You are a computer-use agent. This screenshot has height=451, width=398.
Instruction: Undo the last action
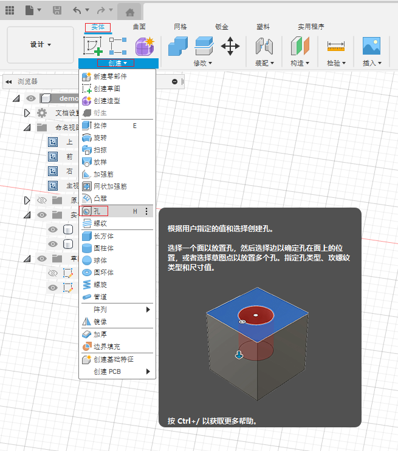[x=77, y=11]
